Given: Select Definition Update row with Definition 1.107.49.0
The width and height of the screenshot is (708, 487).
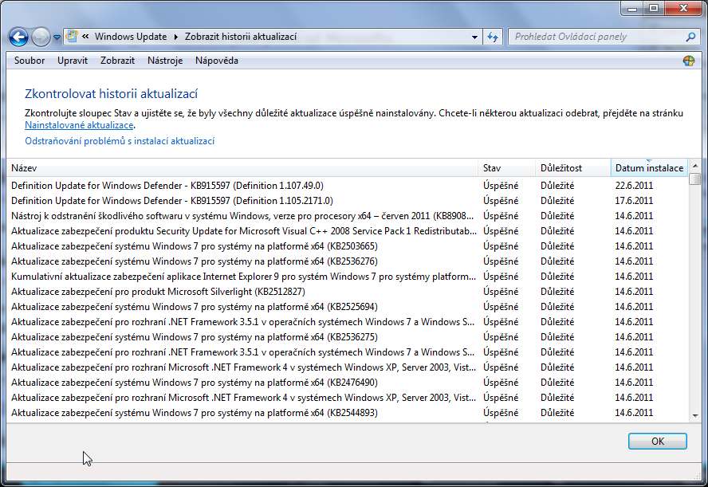Looking at the screenshot, I should pos(348,186).
